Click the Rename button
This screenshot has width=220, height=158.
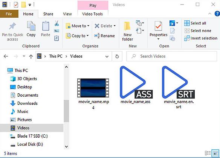pos(104,36)
